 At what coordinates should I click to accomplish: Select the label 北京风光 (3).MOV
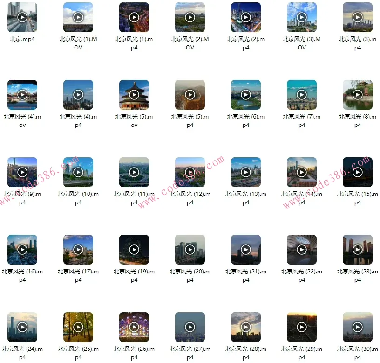tap(302, 43)
